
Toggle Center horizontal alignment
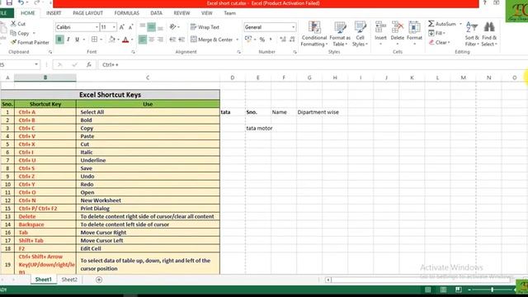pyautogui.click(x=152, y=40)
